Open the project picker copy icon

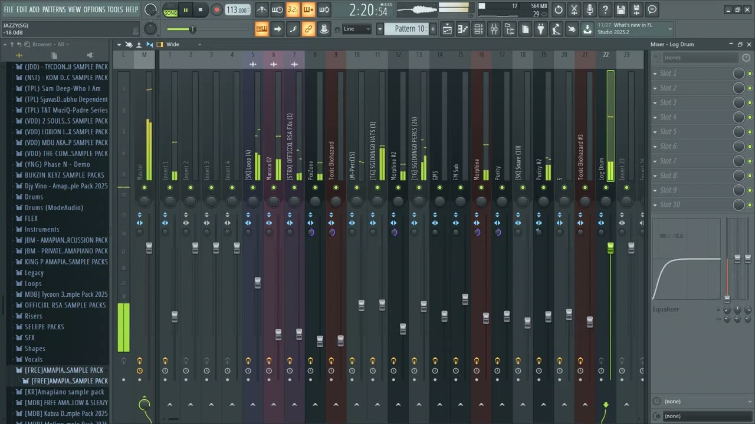click(x=525, y=29)
